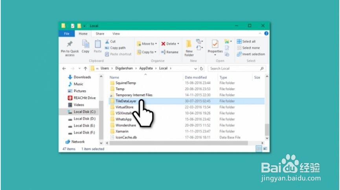Open Help via blue question icon
The height and width of the screenshot is (190, 340).
(266, 34)
